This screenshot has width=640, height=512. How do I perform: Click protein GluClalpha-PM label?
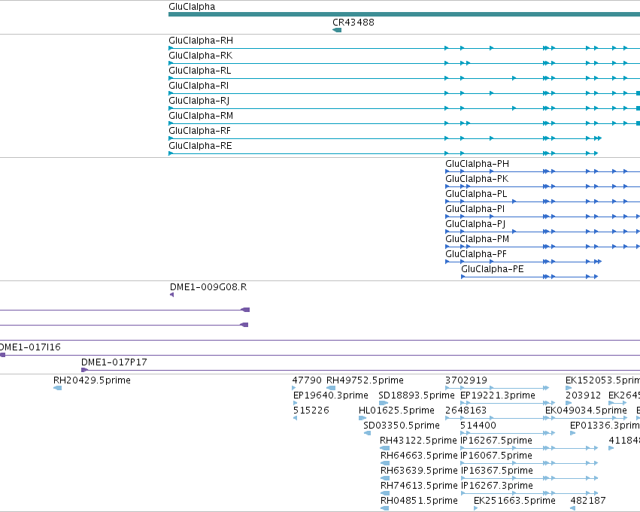477,240
